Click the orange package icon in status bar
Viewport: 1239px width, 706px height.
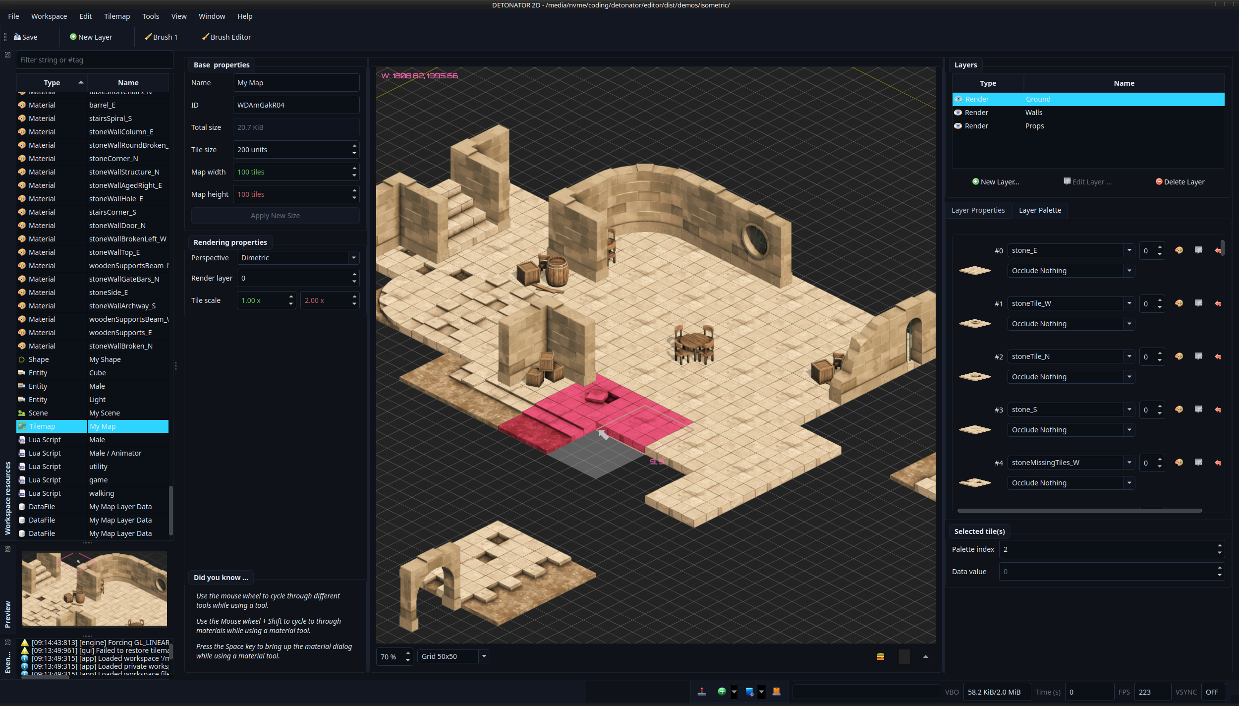(x=777, y=692)
